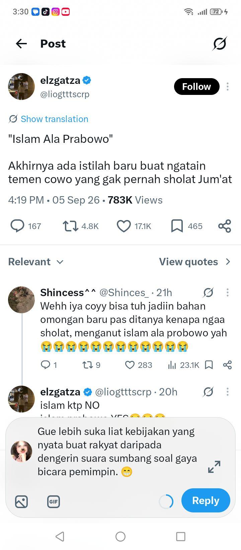
Task: Click the reply text input field
Action: click(117, 451)
